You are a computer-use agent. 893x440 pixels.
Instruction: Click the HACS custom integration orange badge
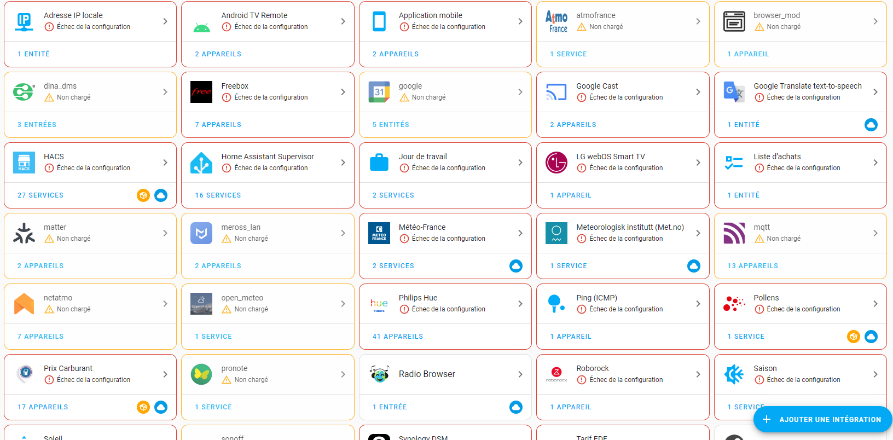coord(143,195)
